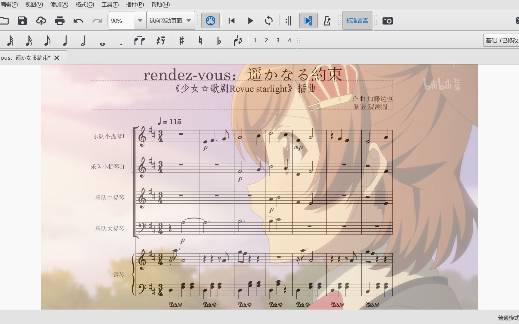Toggle play repeats button
This screenshot has width=519, height=324.
click(x=288, y=21)
